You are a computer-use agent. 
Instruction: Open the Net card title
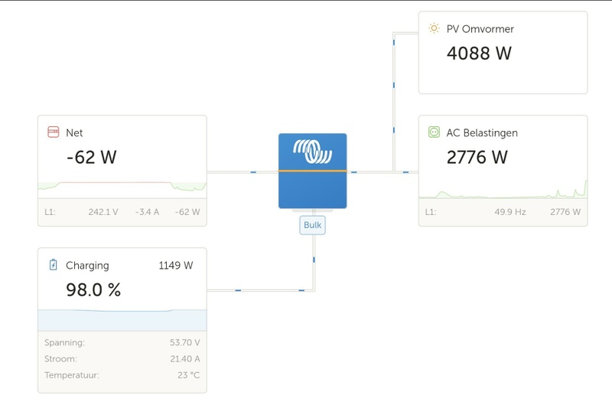[74, 133]
